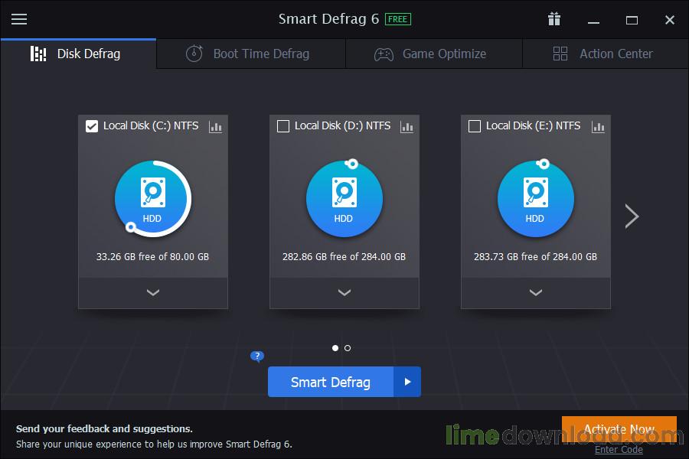This screenshot has height=459, width=689.
Task: Click the gift icon in the title bar
Action: click(x=553, y=19)
